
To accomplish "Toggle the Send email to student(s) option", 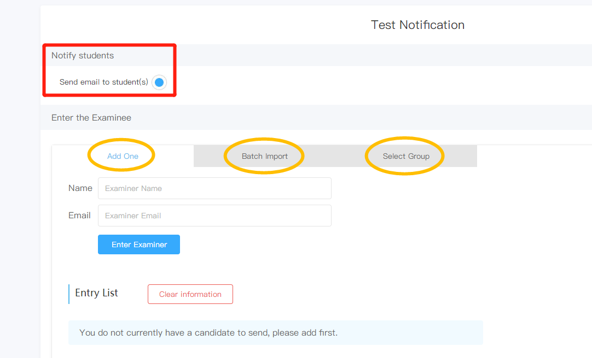I will (159, 82).
